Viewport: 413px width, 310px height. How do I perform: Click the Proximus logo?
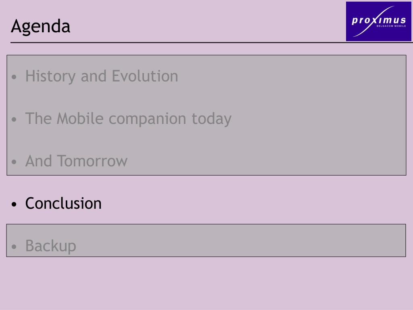coord(378,21)
